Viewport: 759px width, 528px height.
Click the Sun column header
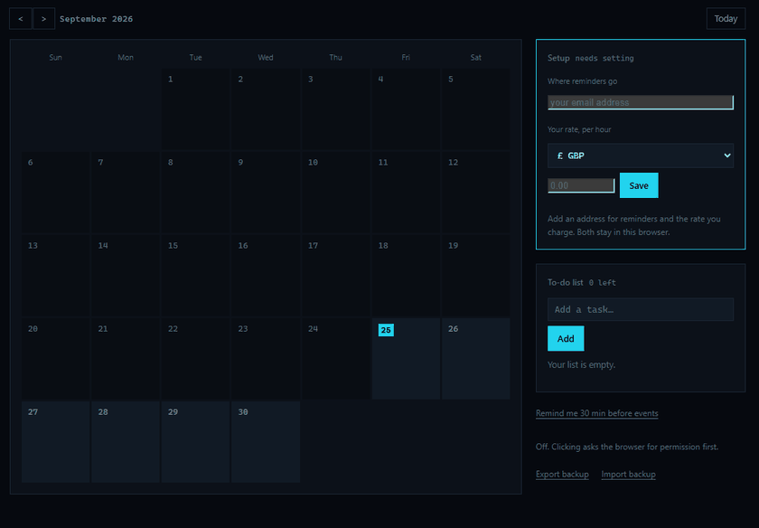click(56, 57)
